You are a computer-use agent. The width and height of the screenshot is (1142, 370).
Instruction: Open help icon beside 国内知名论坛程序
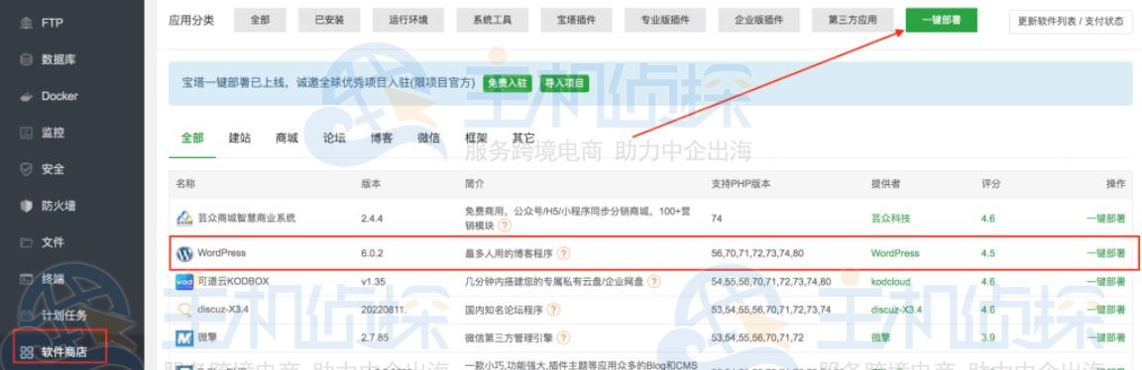553,310
